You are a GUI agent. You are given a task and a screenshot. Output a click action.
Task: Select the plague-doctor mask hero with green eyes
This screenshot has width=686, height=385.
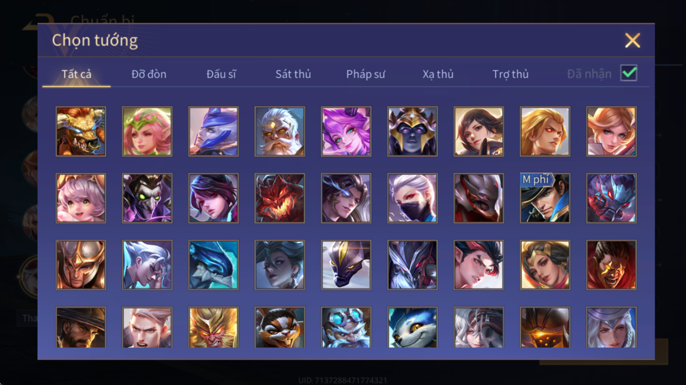pyautogui.click(x=147, y=198)
